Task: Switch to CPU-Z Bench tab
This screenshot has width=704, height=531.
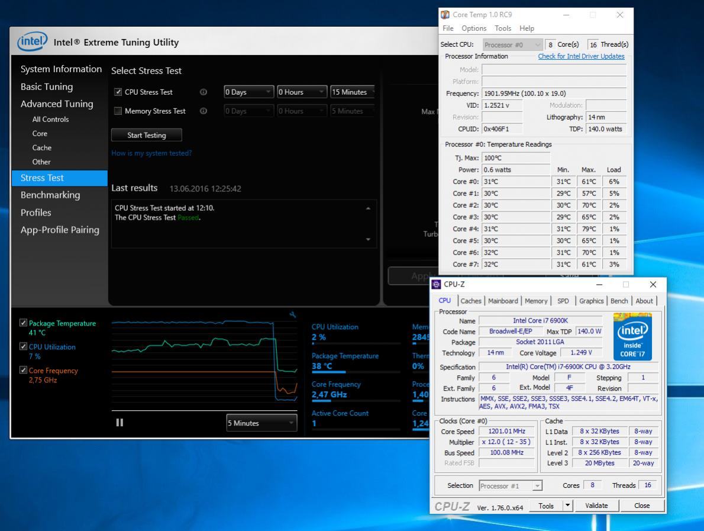Action: pos(619,301)
